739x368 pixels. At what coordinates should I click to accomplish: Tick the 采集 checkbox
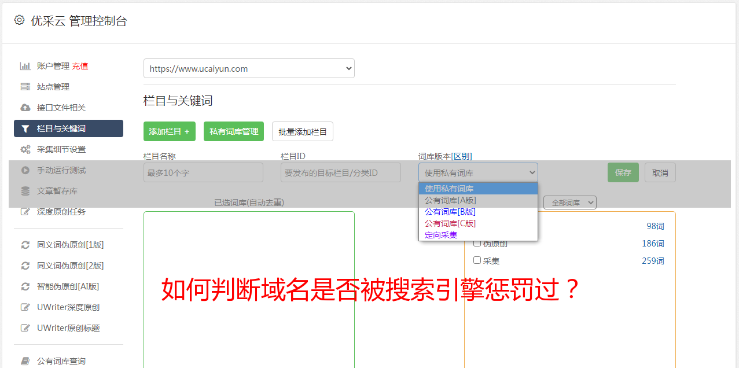[x=477, y=260]
